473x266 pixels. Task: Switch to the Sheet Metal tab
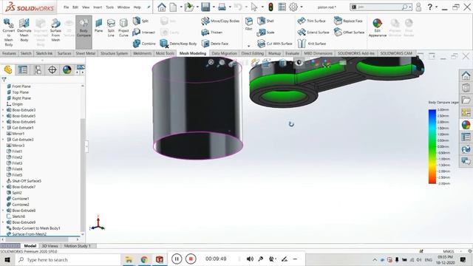click(86, 53)
